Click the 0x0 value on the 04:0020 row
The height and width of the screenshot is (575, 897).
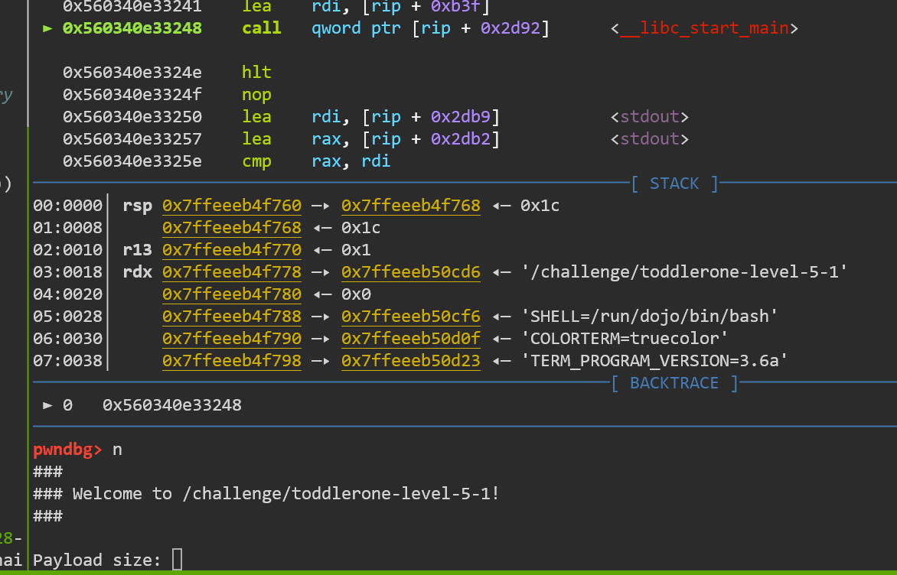356,294
